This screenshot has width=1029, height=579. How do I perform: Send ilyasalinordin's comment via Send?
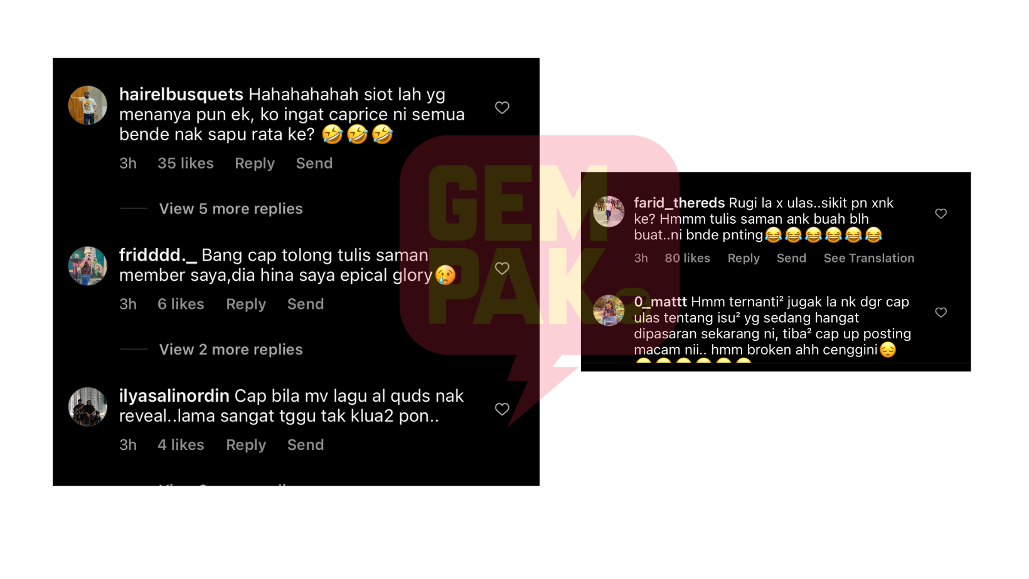click(x=306, y=445)
